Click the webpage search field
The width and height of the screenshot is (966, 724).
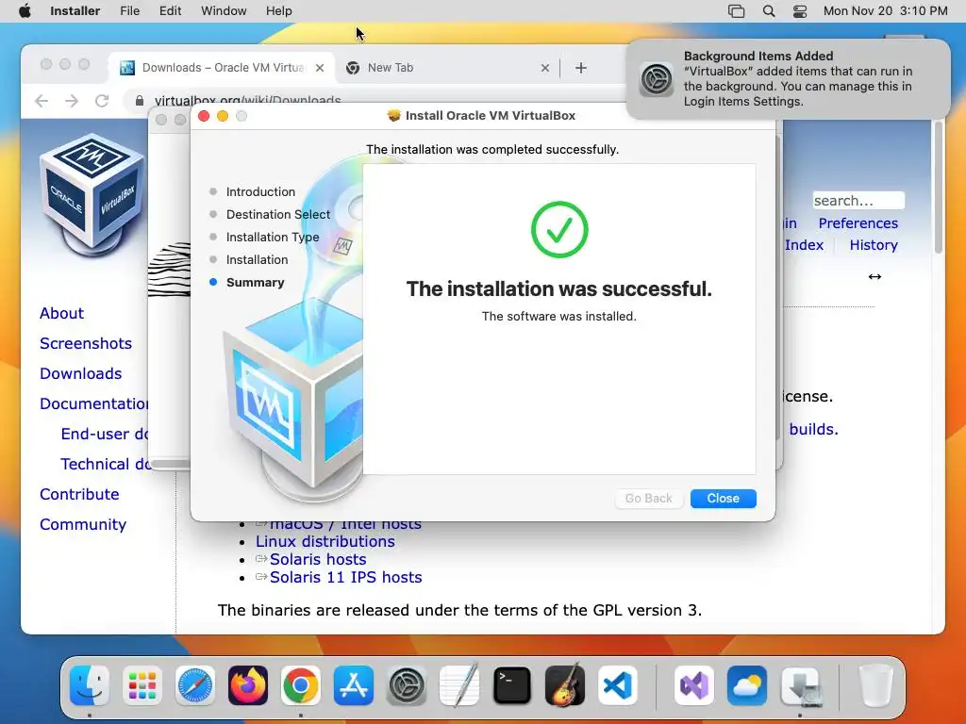(x=858, y=201)
